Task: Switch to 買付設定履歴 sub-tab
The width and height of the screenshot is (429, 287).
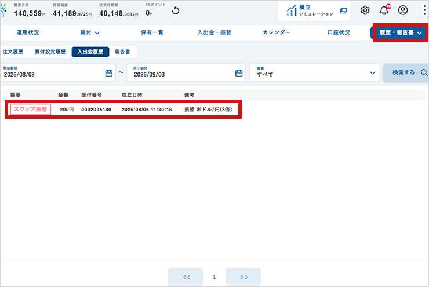Action: tap(50, 52)
